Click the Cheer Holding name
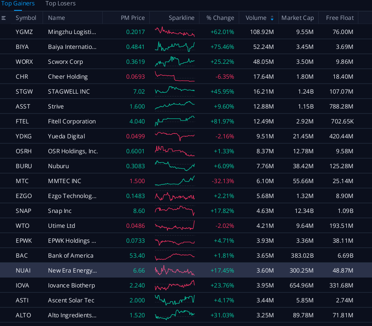The height and width of the screenshot is (326, 372). tap(68, 77)
